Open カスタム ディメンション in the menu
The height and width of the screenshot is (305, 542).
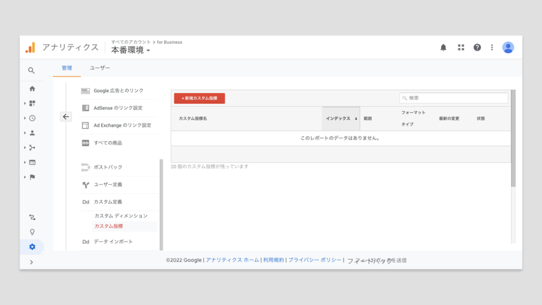tap(121, 216)
